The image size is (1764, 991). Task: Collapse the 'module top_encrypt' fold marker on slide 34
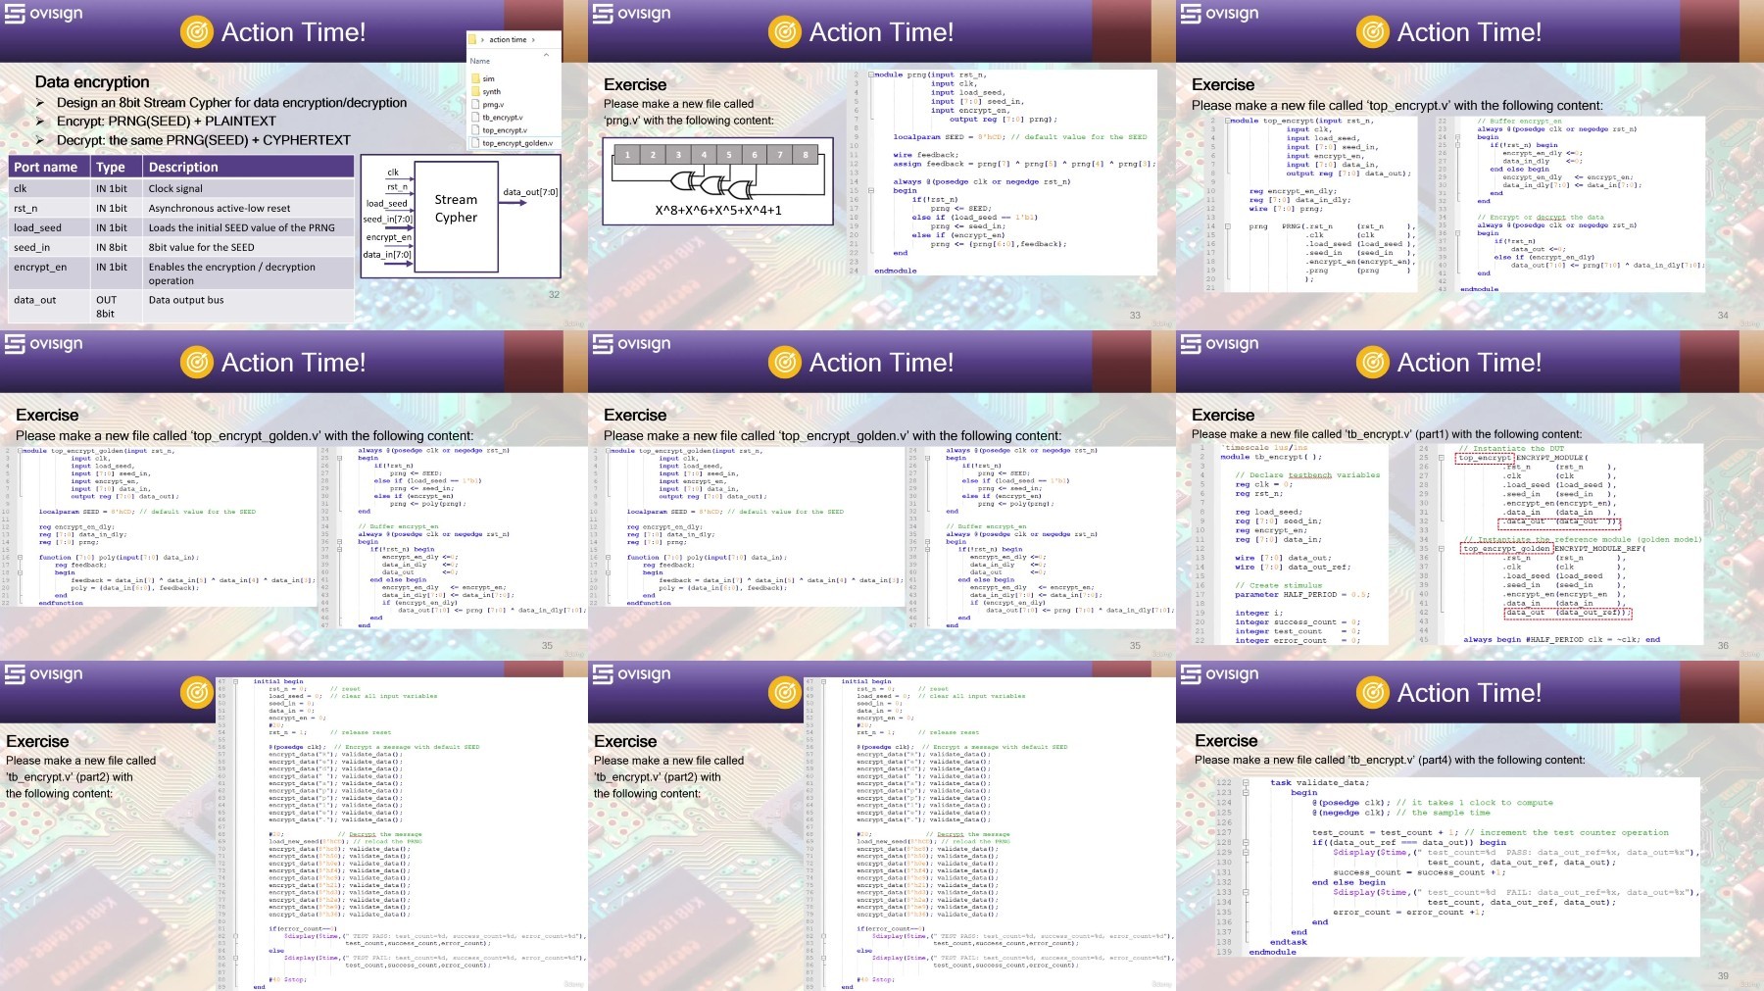(1227, 121)
